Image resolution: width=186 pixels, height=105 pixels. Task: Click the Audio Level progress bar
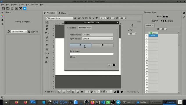pyautogui.click(x=92, y=54)
